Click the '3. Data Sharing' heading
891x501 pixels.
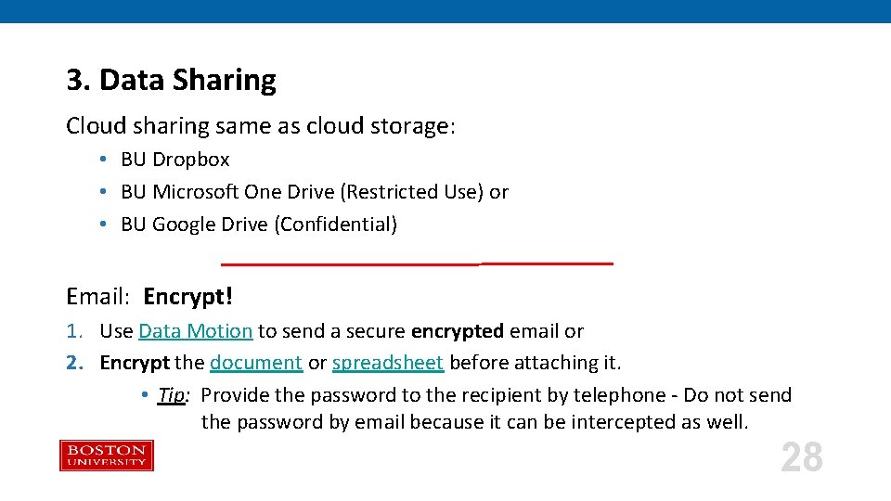coord(171,80)
